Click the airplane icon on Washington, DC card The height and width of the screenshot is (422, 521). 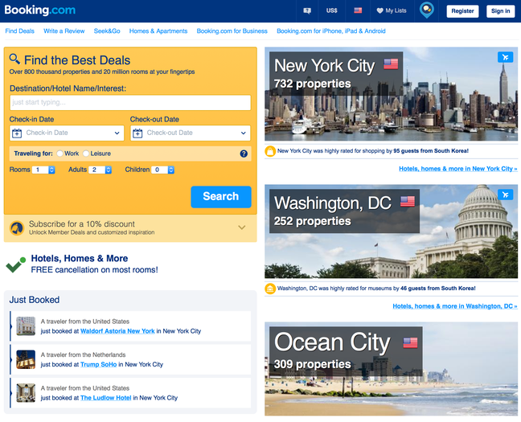point(505,195)
